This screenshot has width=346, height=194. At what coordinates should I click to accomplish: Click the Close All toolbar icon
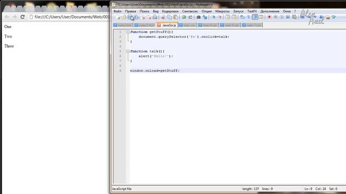click(x=149, y=17)
